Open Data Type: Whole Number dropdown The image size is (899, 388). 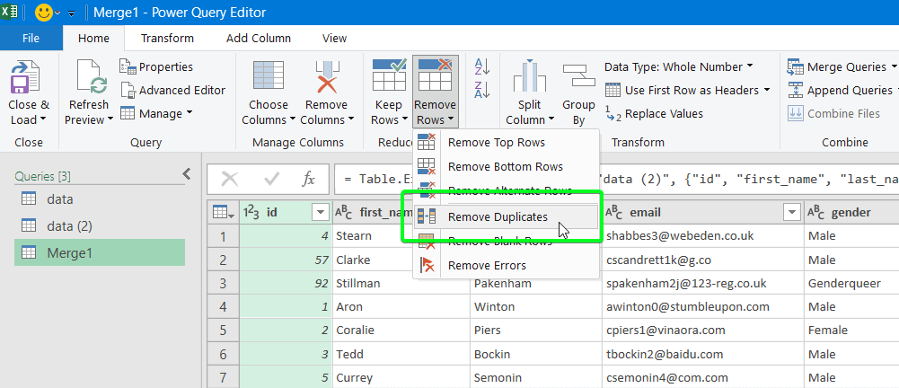click(679, 67)
